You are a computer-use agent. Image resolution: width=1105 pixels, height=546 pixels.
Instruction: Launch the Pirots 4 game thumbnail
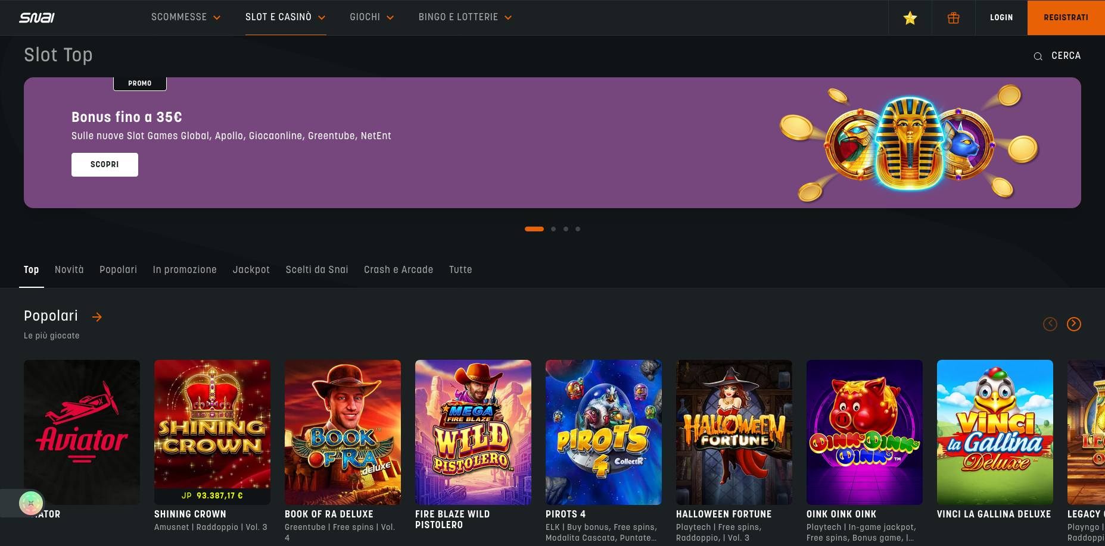tap(603, 432)
